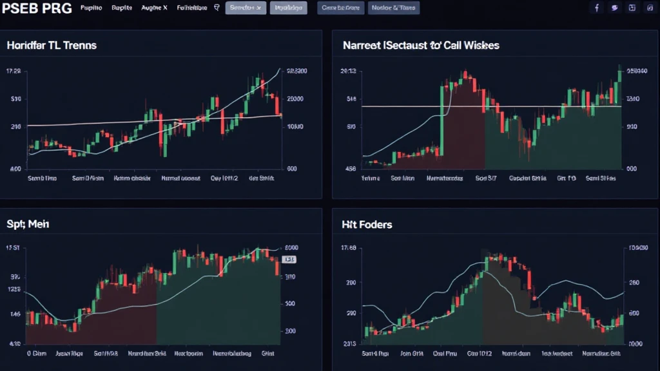The height and width of the screenshot is (371, 660).
Task: Open the Bapilte menu item
Action: tap(121, 8)
